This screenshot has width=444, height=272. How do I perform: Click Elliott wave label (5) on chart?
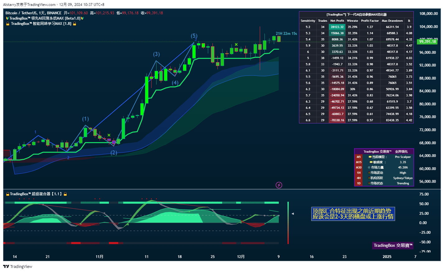pos(194,36)
